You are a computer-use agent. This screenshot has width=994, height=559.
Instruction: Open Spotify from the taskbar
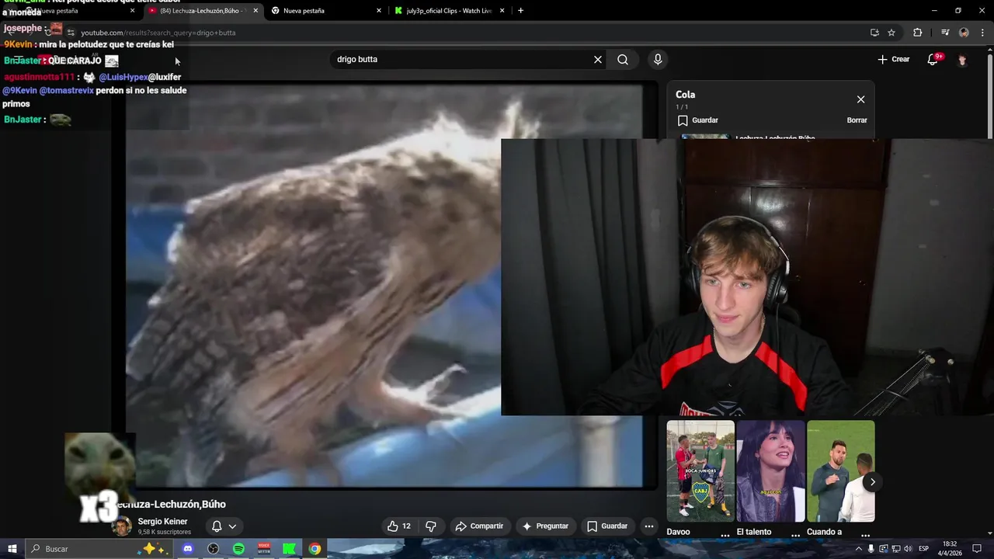coord(238,549)
